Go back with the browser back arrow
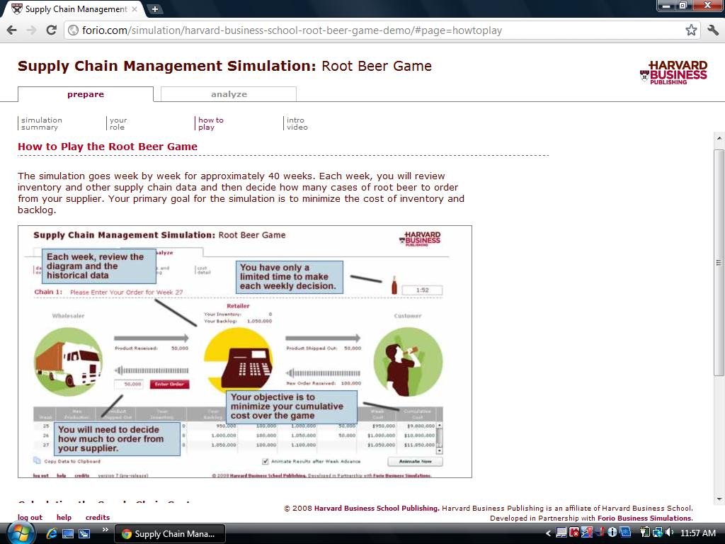725x544 pixels. 12,30
